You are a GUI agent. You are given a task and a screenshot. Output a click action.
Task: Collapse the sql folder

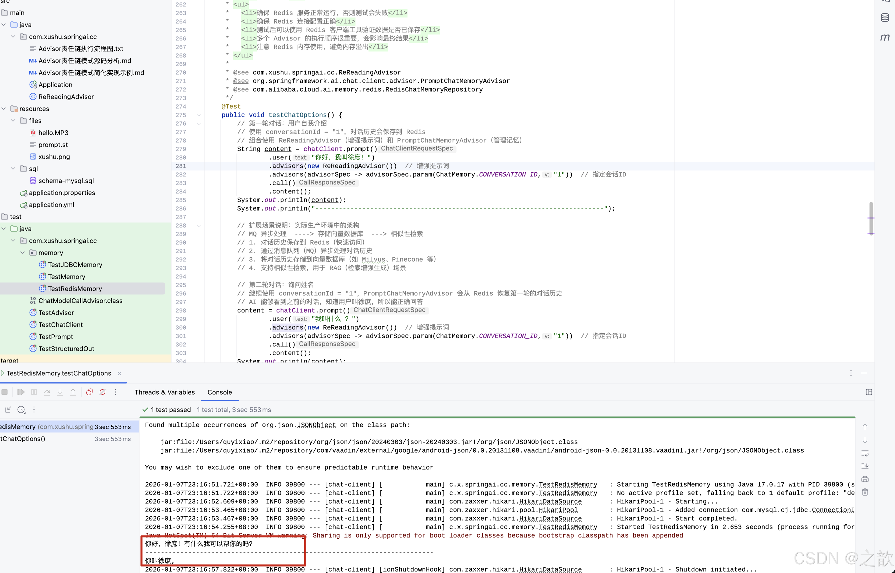coord(13,168)
